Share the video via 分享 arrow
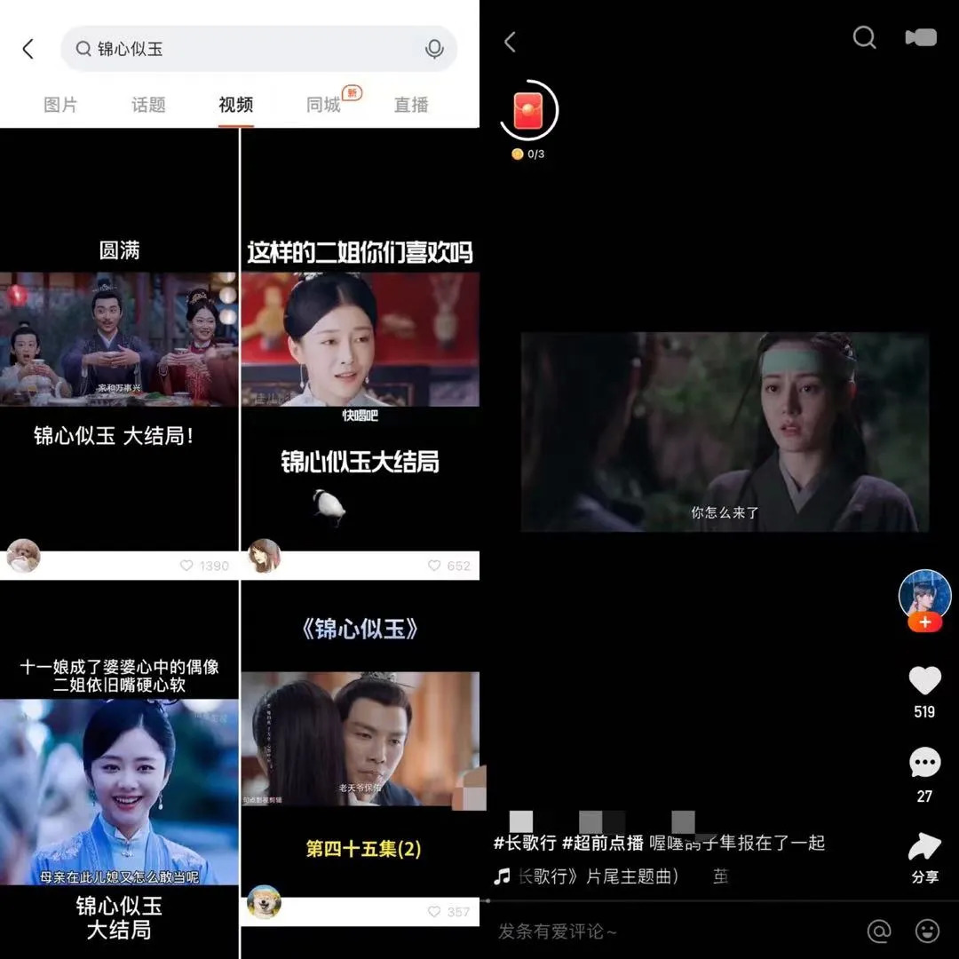Screen dimensions: 959x959 [x=924, y=846]
